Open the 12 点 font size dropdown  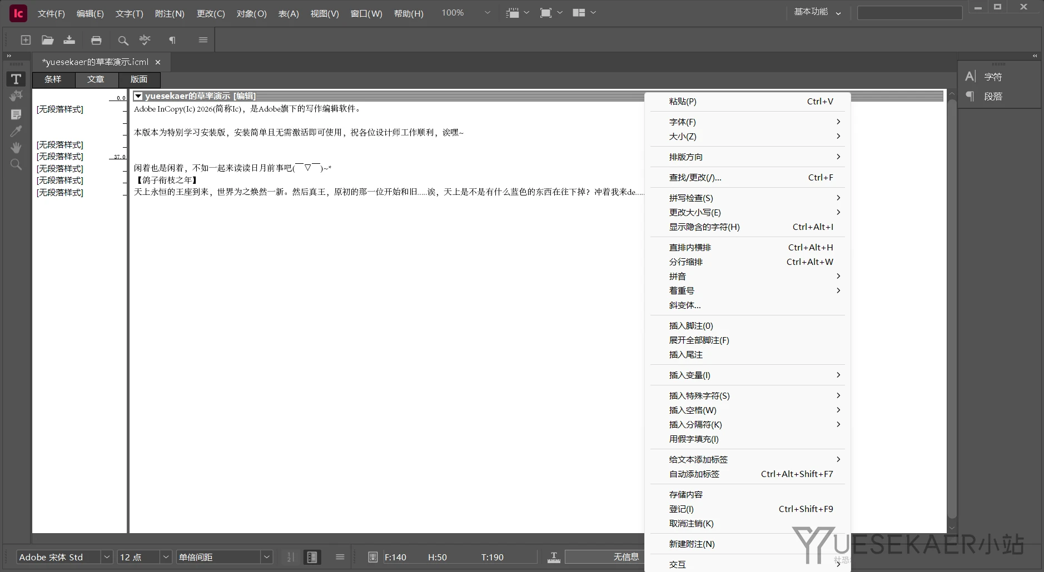click(166, 557)
